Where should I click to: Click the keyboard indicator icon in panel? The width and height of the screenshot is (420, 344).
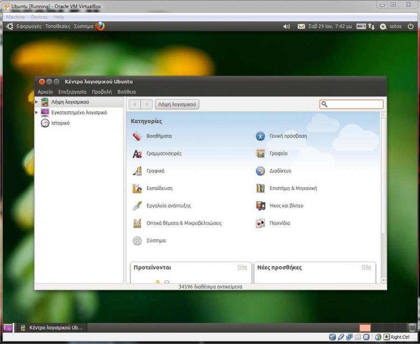click(x=361, y=26)
